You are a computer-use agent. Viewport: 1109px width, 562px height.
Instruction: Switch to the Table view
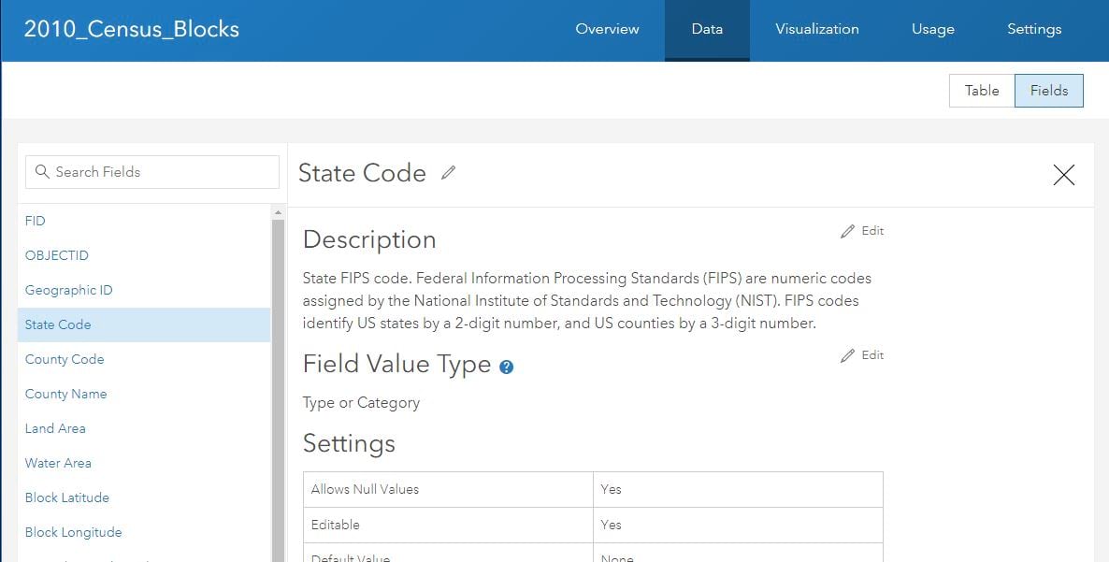[982, 91]
